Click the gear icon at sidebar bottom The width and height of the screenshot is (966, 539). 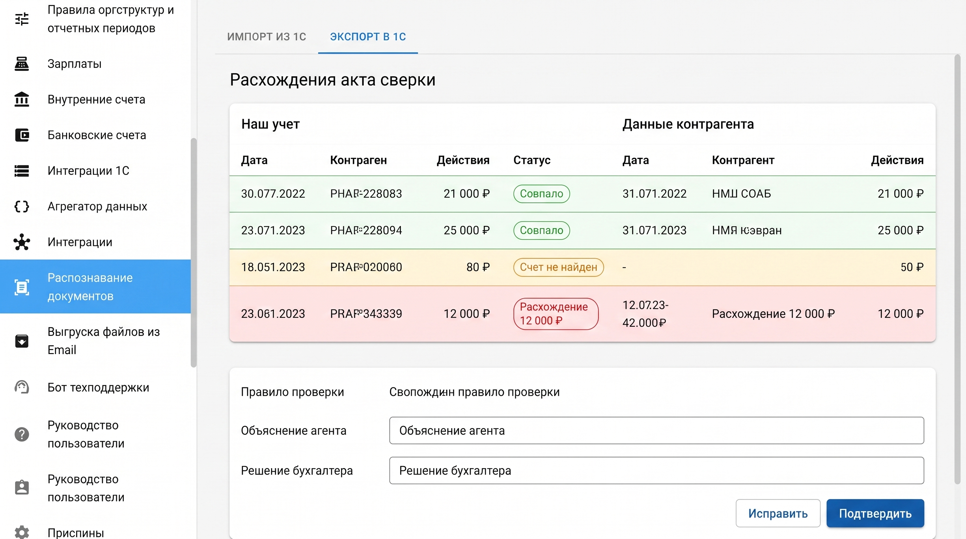(22, 532)
